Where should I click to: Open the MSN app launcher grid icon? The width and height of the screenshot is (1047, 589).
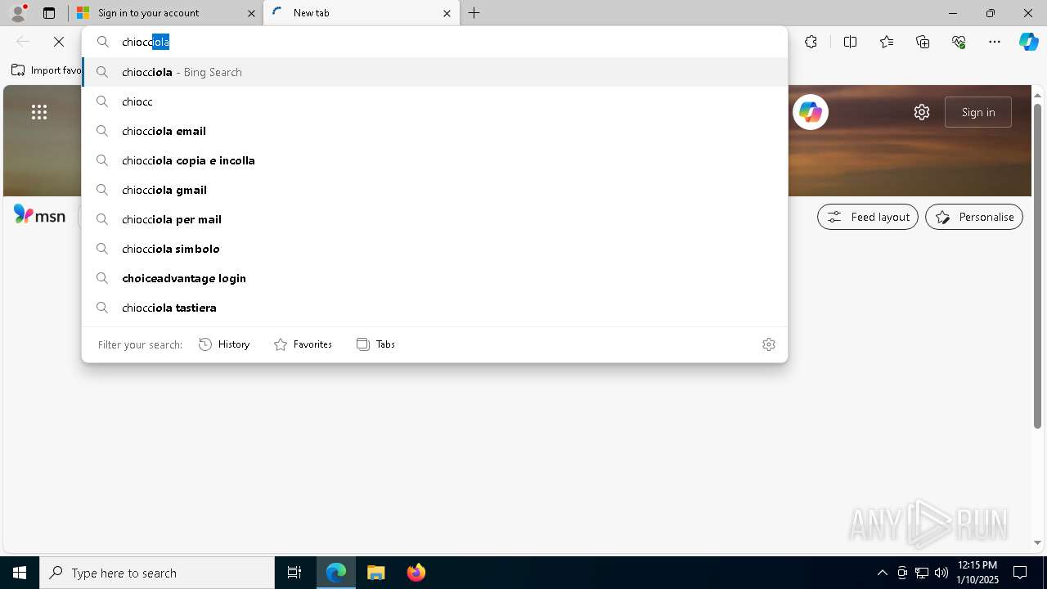pyautogui.click(x=39, y=112)
